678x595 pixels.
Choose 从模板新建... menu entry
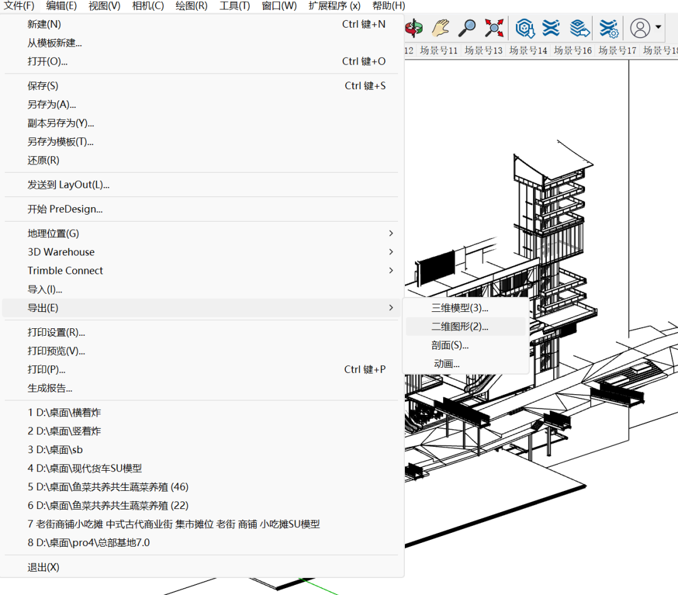pyautogui.click(x=201, y=43)
